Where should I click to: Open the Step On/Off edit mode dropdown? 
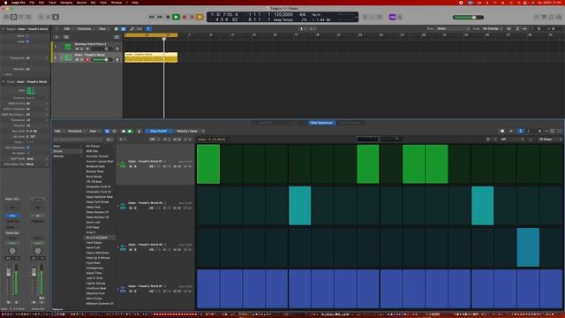(160, 131)
